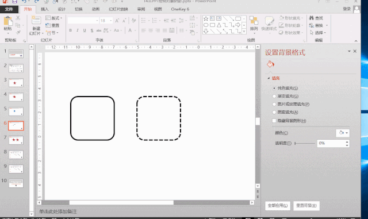This screenshot has height=219, width=368.
Task: Click Clear All Formatting icon
Action: (x=134, y=21)
